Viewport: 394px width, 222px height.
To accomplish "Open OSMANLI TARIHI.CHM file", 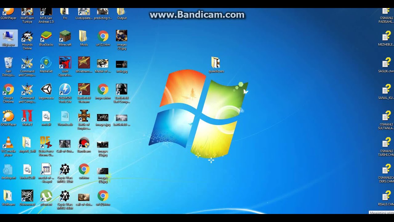I will pyautogui.click(x=386, y=146).
